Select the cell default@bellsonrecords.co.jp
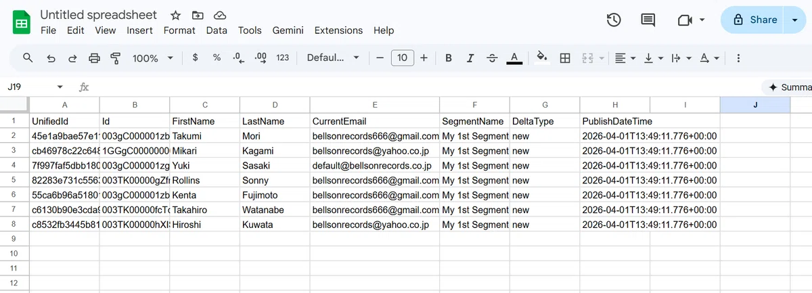The height and width of the screenshot is (293, 812). pyautogui.click(x=375, y=166)
